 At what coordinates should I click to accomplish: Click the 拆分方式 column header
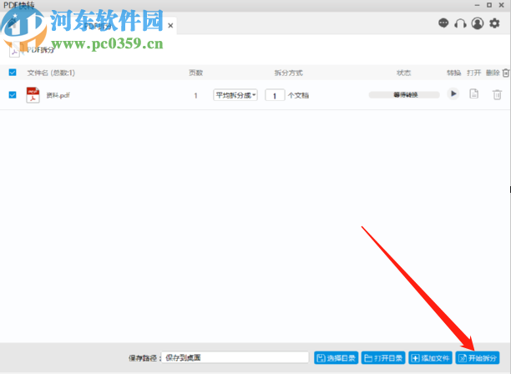(x=288, y=73)
